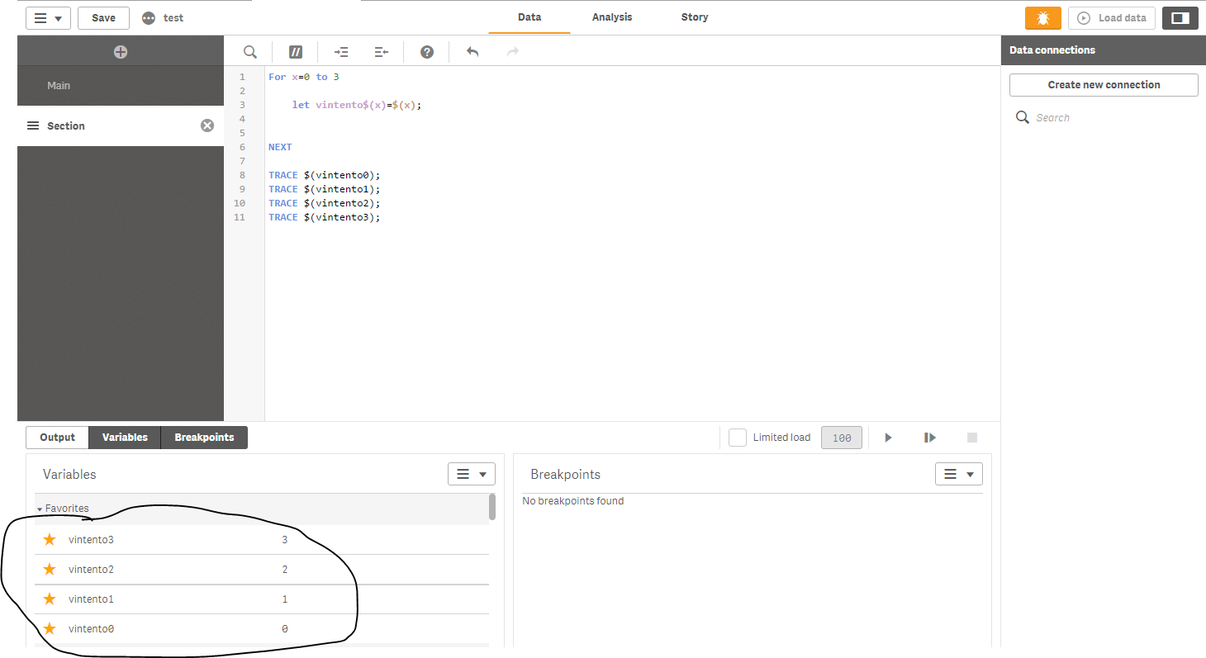Click the Save button
The width and height of the screenshot is (1206, 658).
(x=103, y=18)
